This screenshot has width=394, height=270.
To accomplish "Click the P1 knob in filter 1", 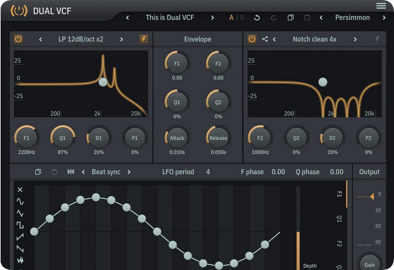I will (x=135, y=138).
